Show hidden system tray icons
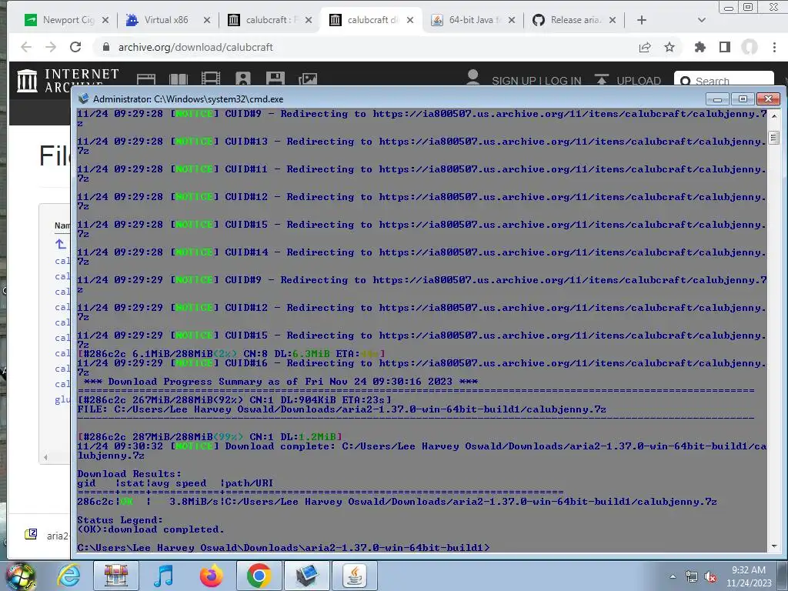 [x=673, y=576]
